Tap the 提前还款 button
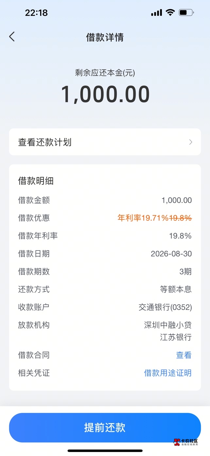This screenshot has height=456, width=210. tap(105, 427)
